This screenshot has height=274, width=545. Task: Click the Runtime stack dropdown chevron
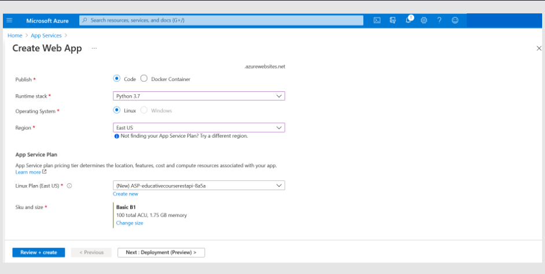pos(279,96)
